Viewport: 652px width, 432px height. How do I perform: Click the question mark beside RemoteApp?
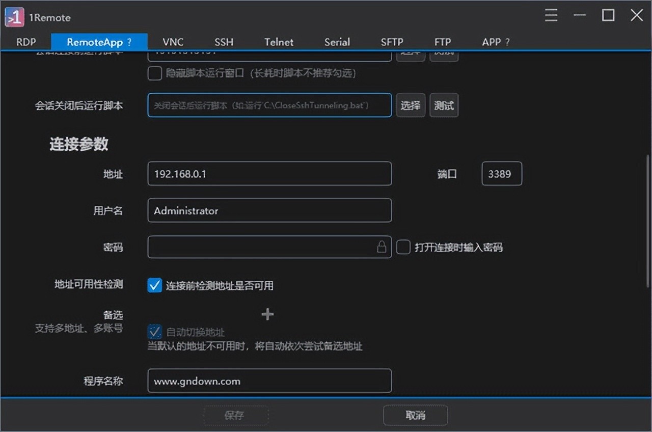pyautogui.click(x=129, y=42)
